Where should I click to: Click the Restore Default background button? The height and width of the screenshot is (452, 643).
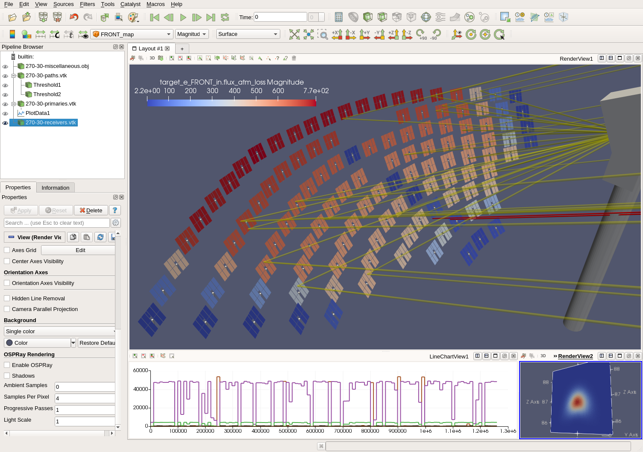(97, 343)
